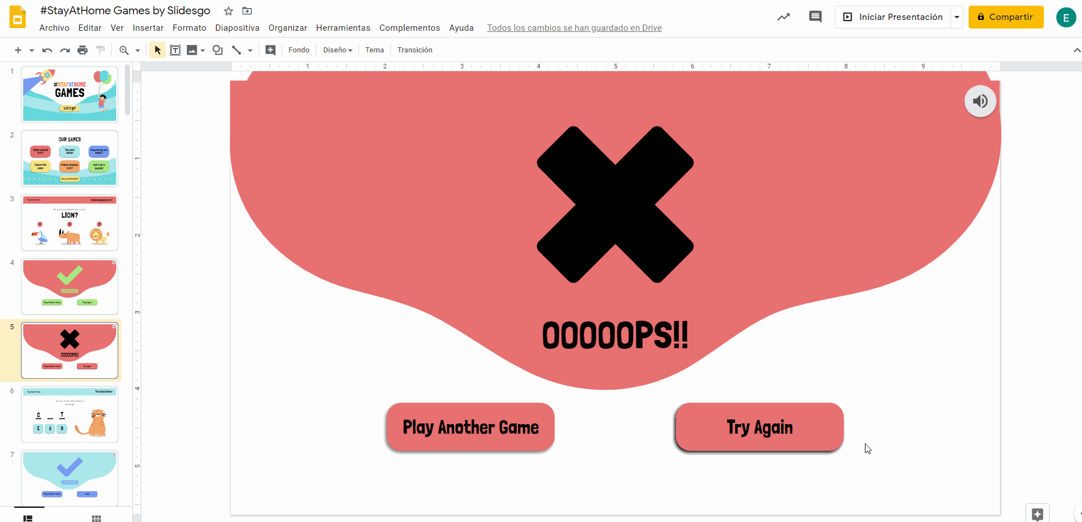1082x522 pixels.
Task: Select slide 7 blue checkmark thumbnail
Action: pos(70,478)
